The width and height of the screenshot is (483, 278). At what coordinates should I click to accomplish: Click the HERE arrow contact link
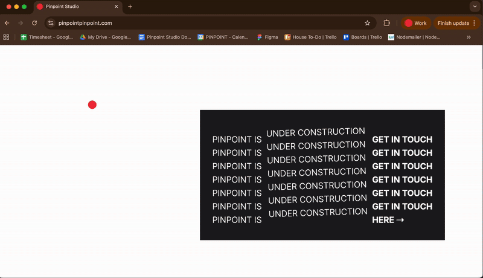tap(388, 220)
